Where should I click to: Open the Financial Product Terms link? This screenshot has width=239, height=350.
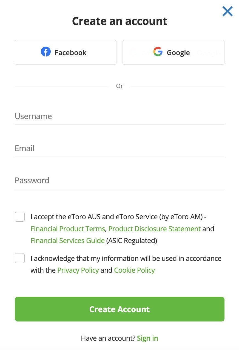click(x=68, y=229)
